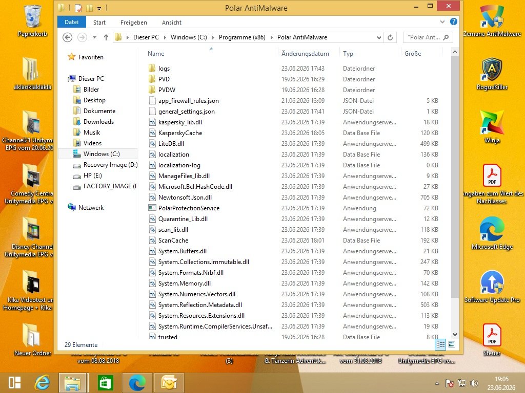Click New Folder icon in quick access toolbar
This screenshot has width=525, height=393.
pyautogui.click(x=89, y=8)
